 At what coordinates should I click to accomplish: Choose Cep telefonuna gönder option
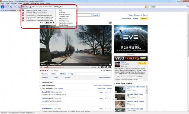(66, 23)
